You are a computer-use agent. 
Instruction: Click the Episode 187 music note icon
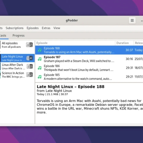tap(40, 59)
